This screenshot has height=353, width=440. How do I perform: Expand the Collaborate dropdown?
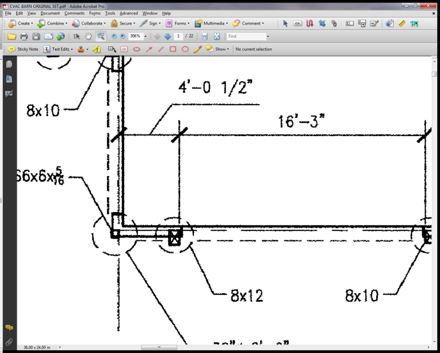point(89,23)
